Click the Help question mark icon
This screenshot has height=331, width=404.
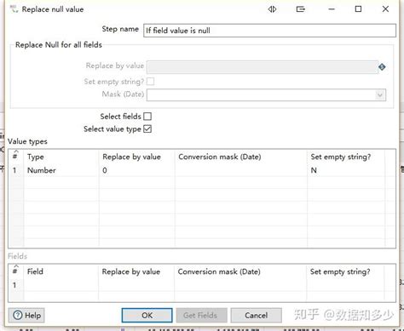pyautogui.click(x=18, y=315)
